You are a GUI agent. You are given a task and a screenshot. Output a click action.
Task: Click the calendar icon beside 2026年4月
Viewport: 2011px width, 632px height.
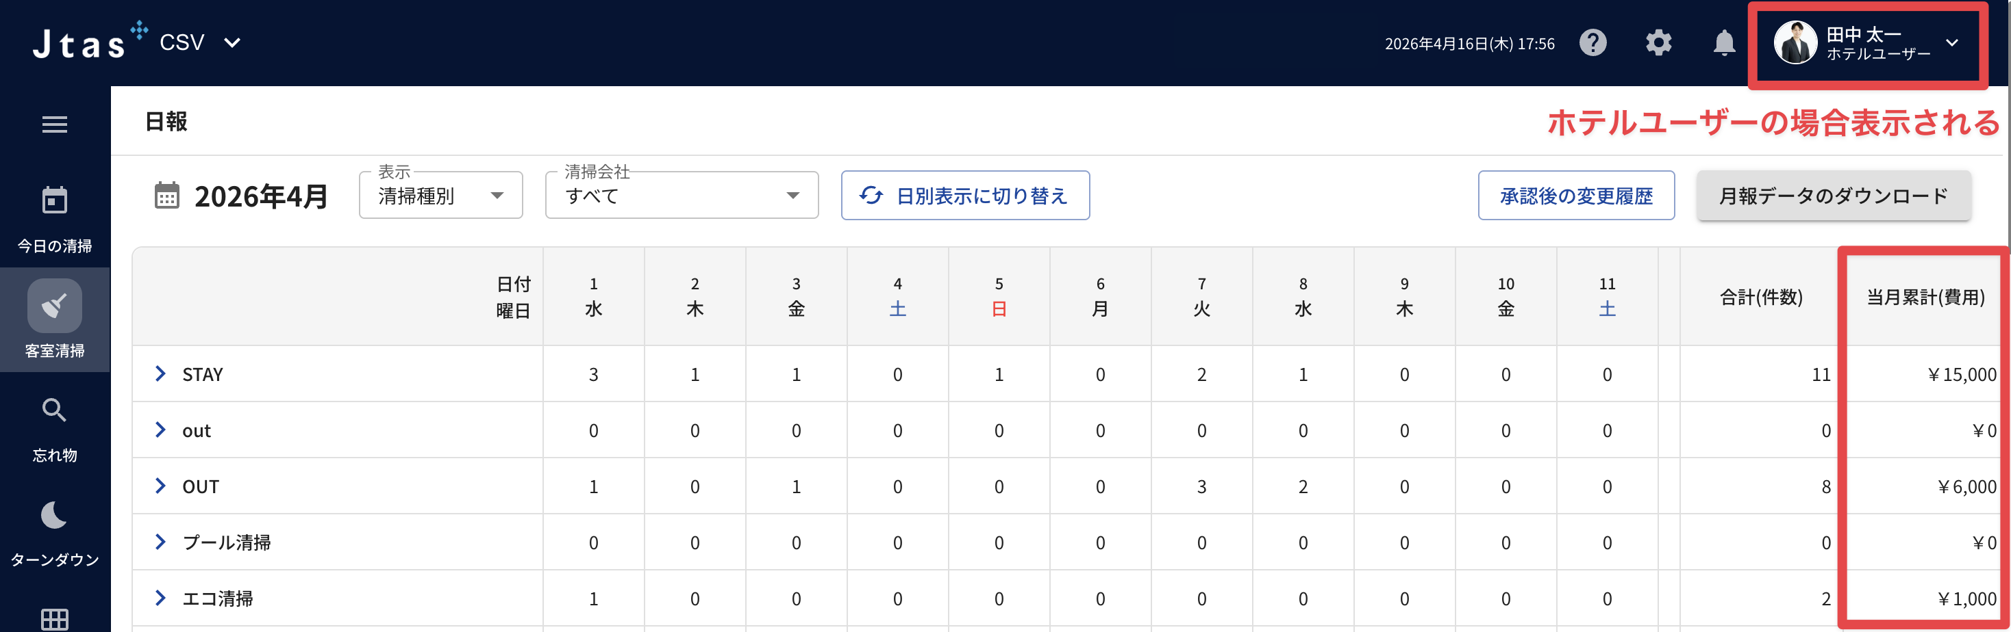(167, 196)
